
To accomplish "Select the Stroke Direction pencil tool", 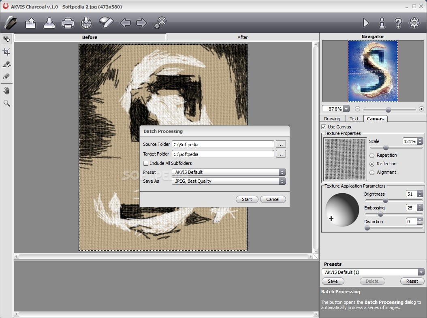I will 6,64.
